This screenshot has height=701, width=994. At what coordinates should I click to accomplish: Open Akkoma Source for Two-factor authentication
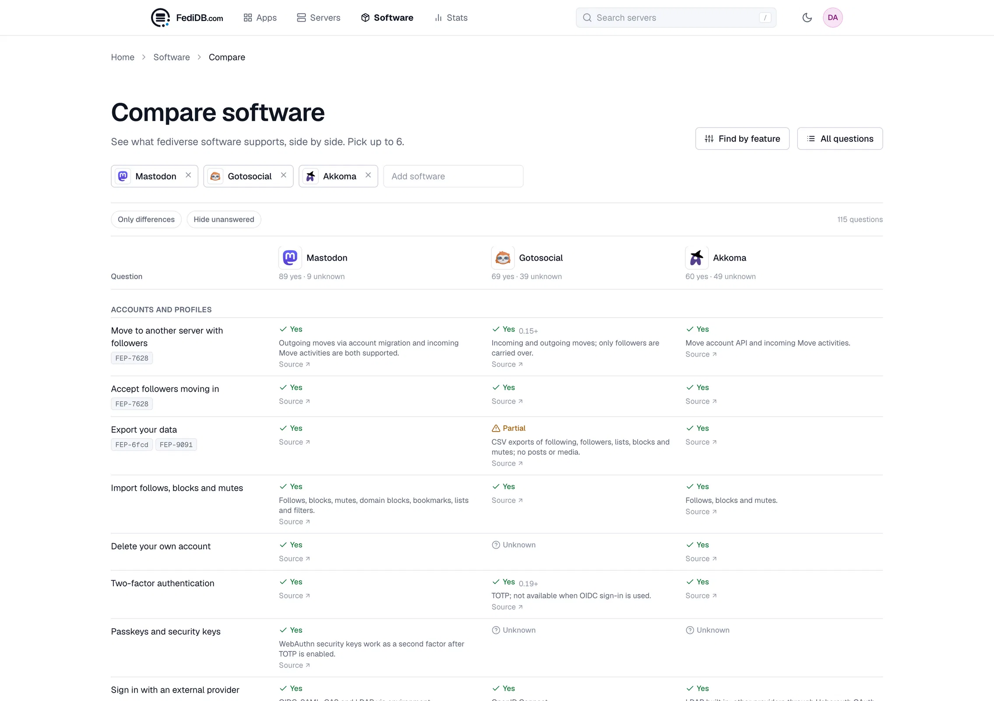coord(701,595)
